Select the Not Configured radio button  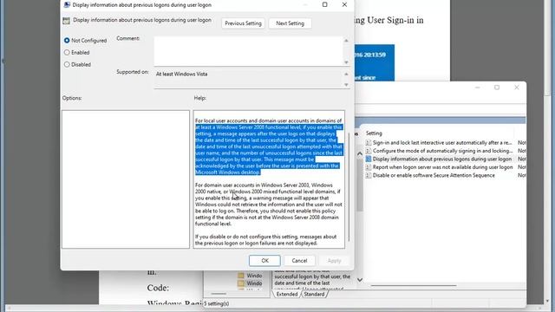click(67, 41)
